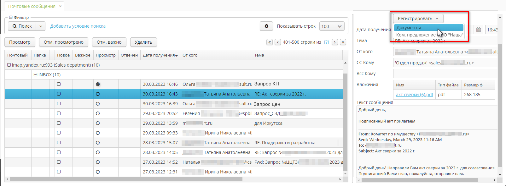The image size is (506, 186).
Task: Click the gear settings icon
Action: coord(266,26)
